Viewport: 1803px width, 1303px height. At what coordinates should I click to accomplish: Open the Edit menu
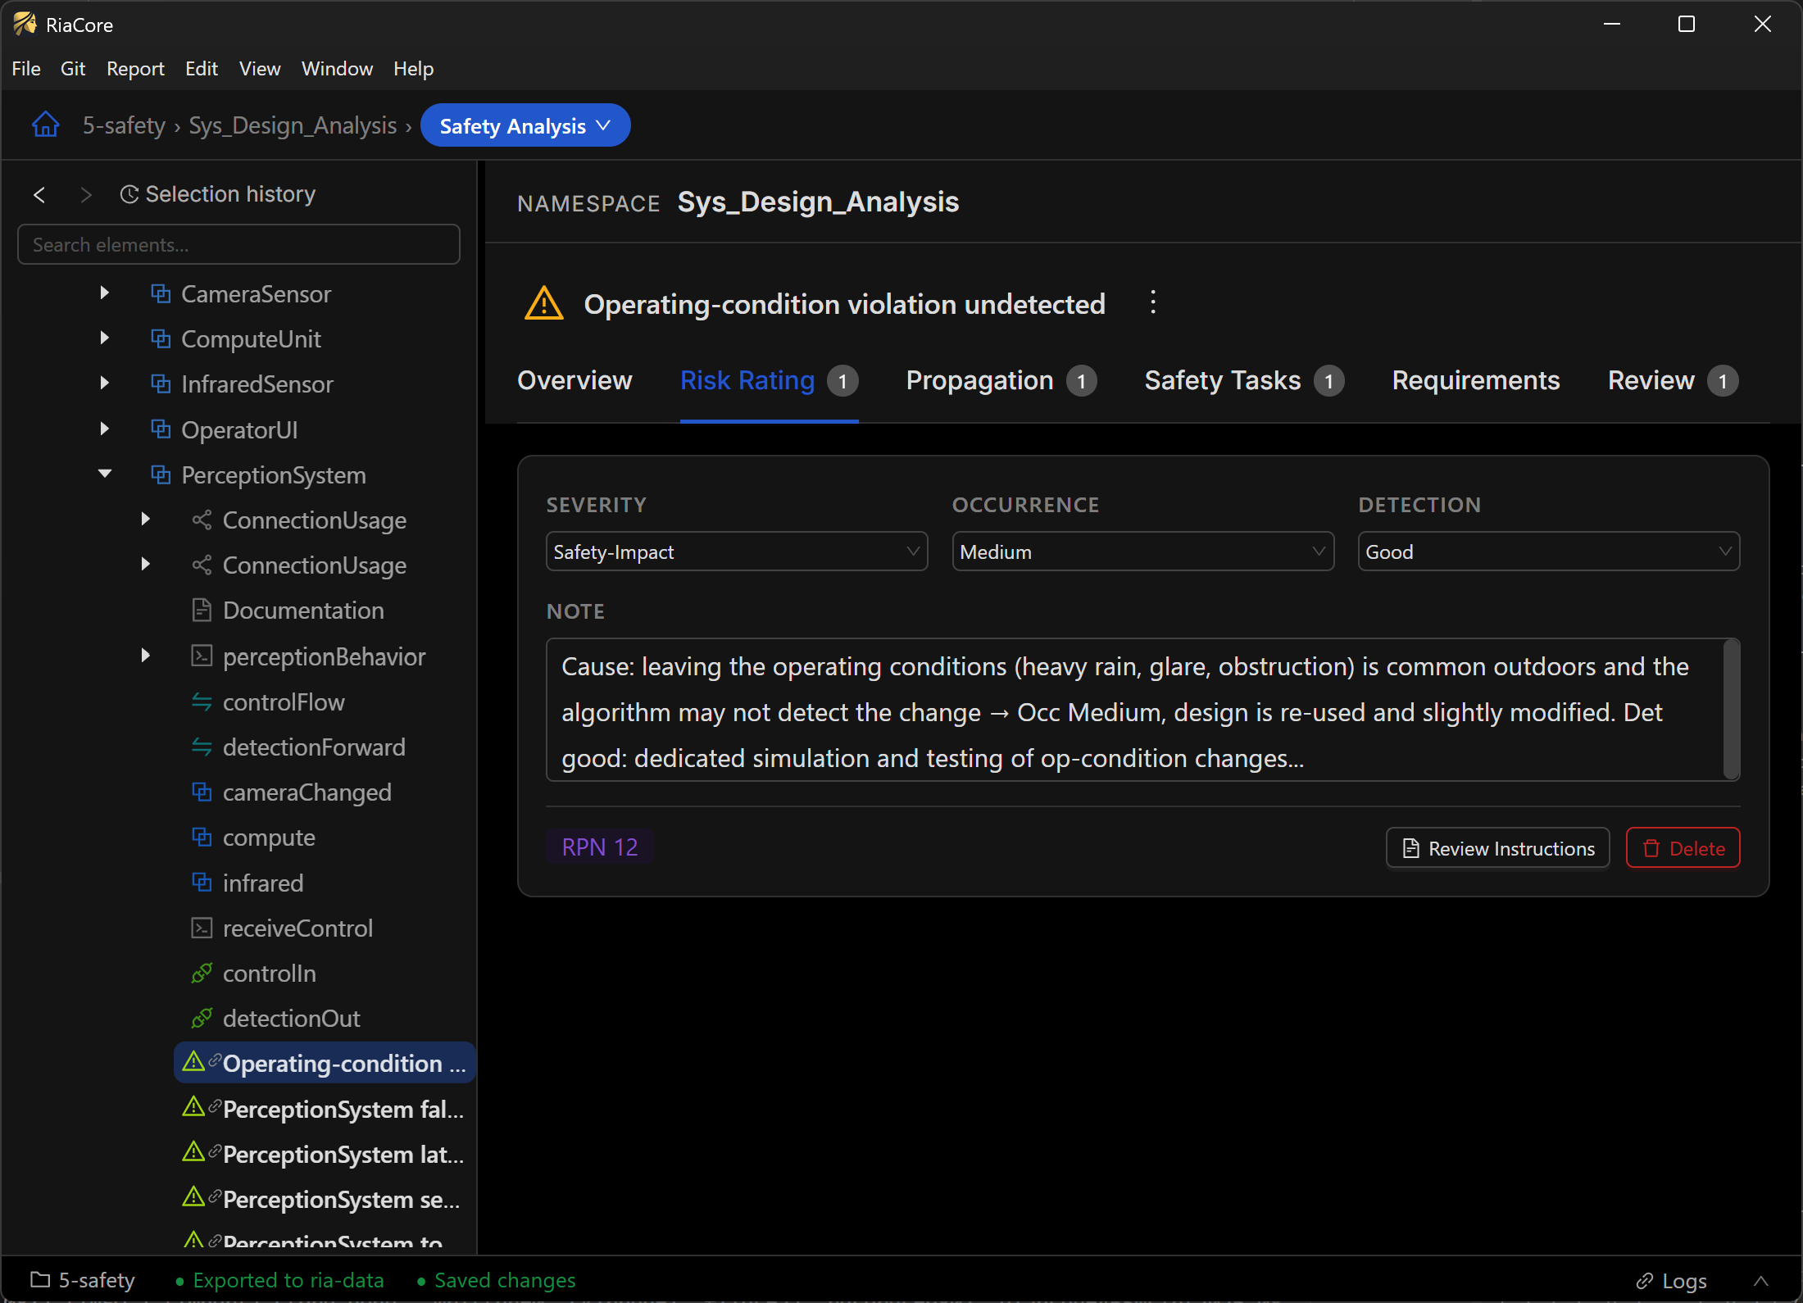pyautogui.click(x=201, y=69)
